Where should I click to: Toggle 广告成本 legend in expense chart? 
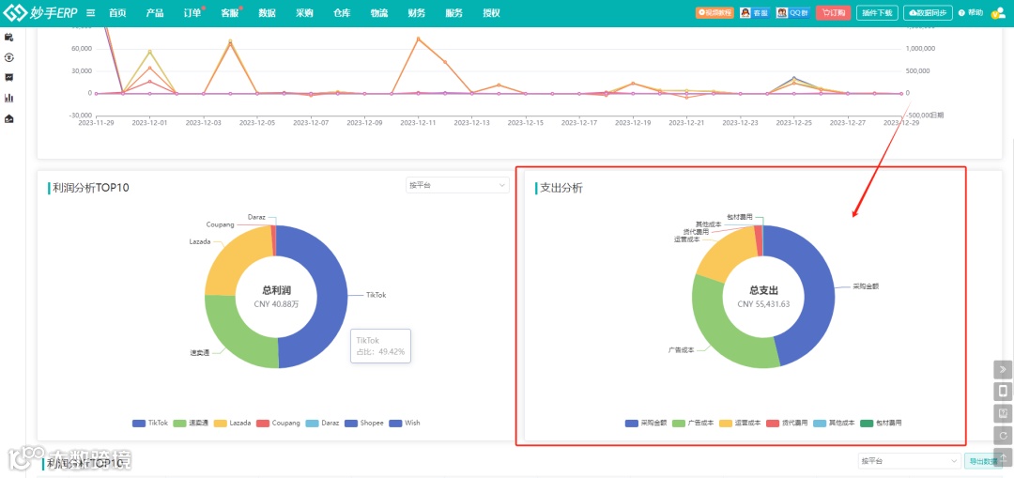693,423
